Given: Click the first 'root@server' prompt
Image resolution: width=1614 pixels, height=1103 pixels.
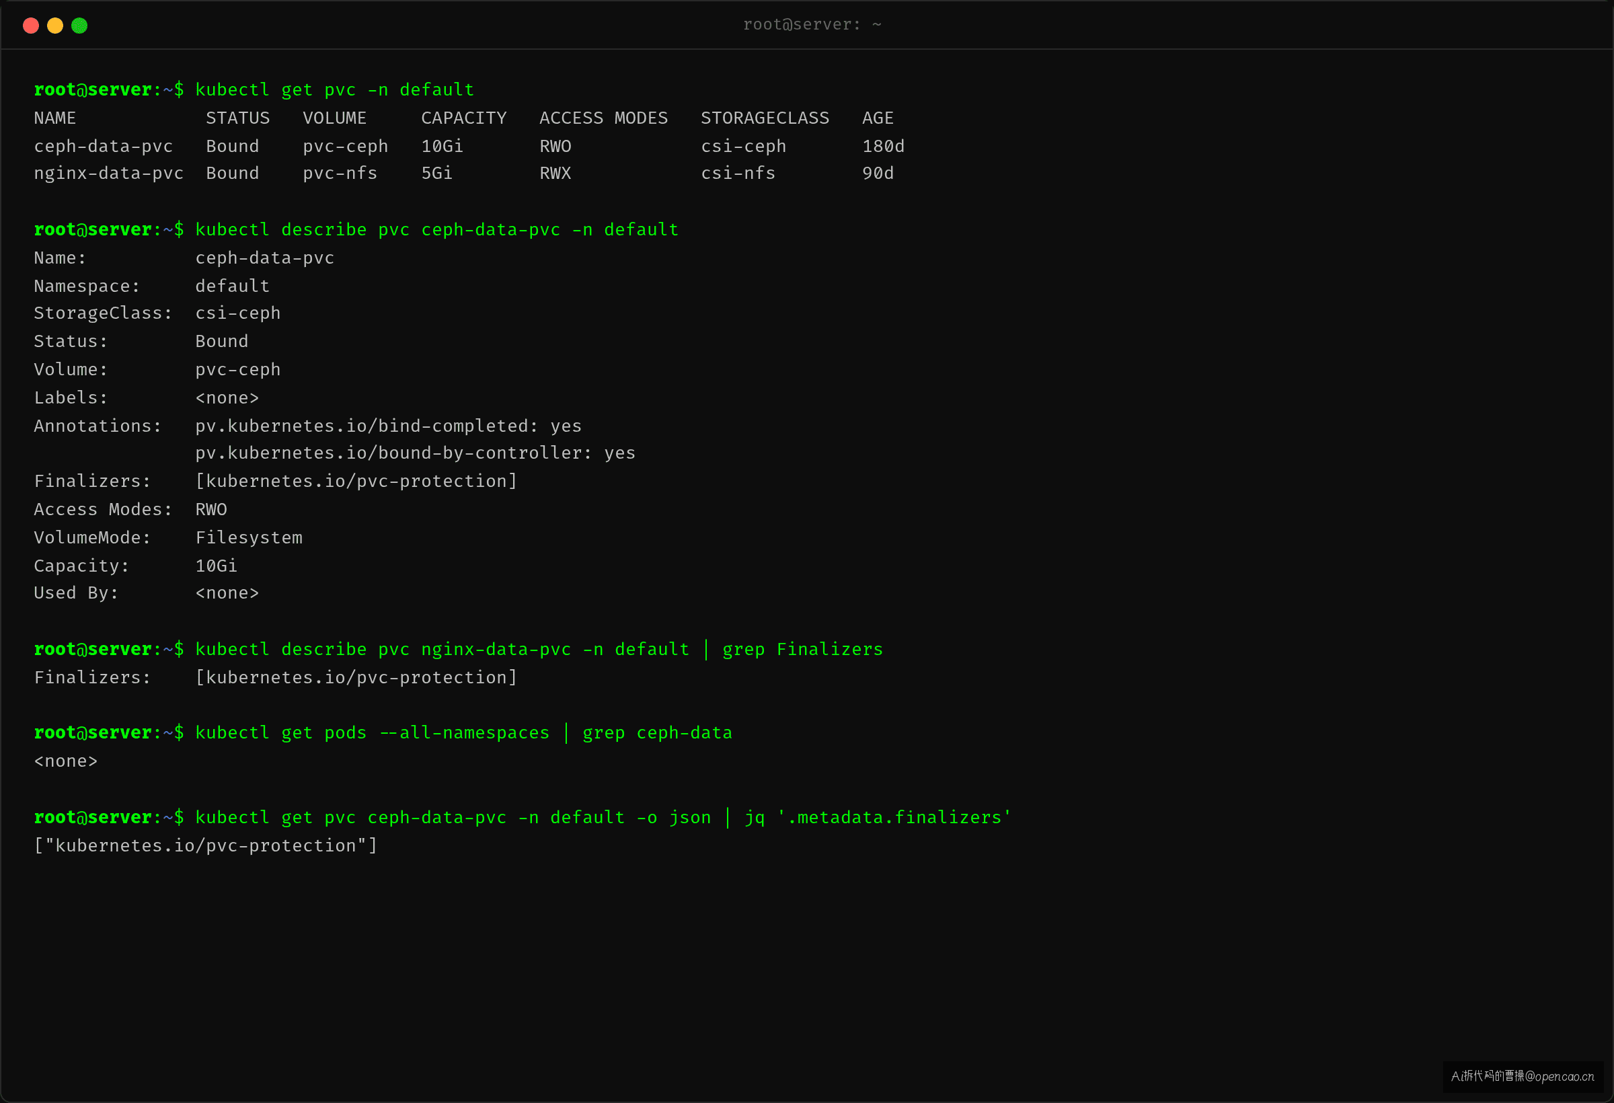Looking at the screenshot, I should (93, 90).
